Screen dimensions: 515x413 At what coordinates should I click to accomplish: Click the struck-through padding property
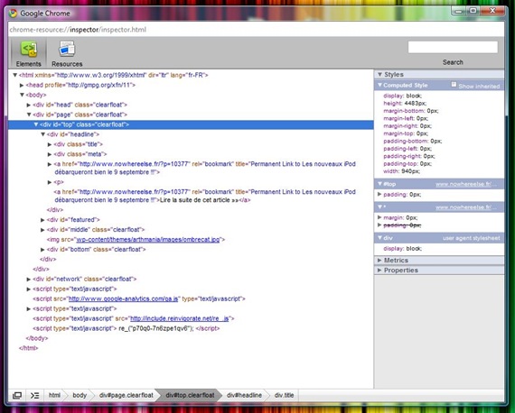[402, 225]
